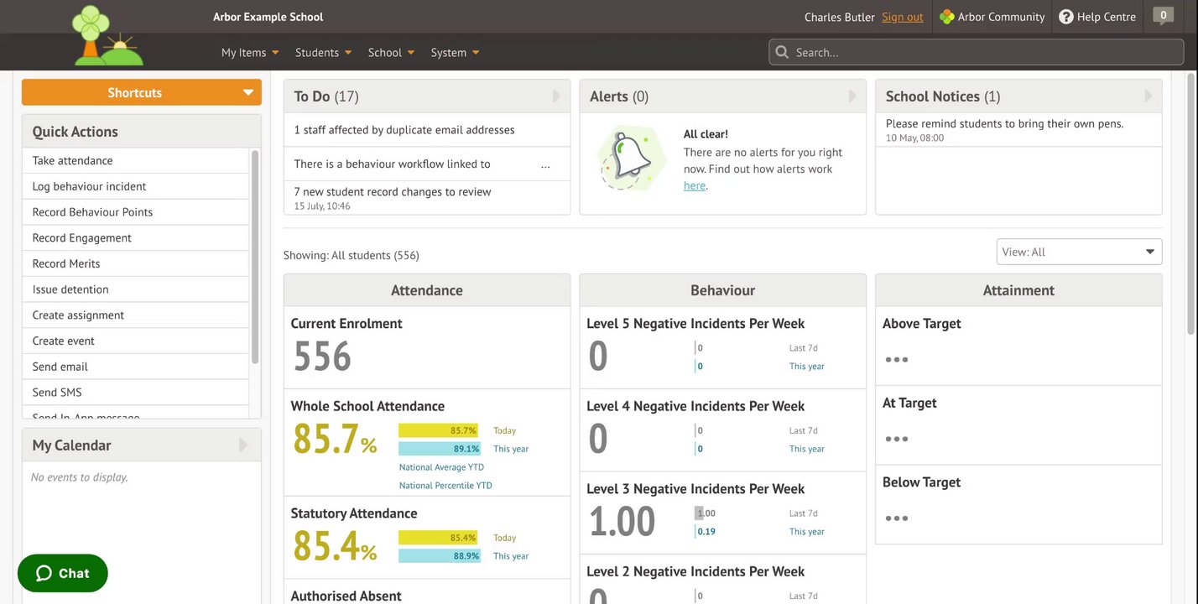The height and width of the screenshot is (604, 1198).
Task: Expand the My Calendar panel arrow
Action: pyautogui.click(x=244, y=445)
